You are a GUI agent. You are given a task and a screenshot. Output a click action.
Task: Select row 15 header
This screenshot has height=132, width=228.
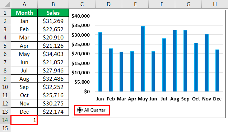tap(5, 128)
